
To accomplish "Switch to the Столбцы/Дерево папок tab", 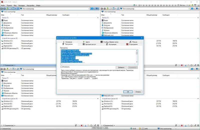I will pyautogui.click(x=109, y=42).
